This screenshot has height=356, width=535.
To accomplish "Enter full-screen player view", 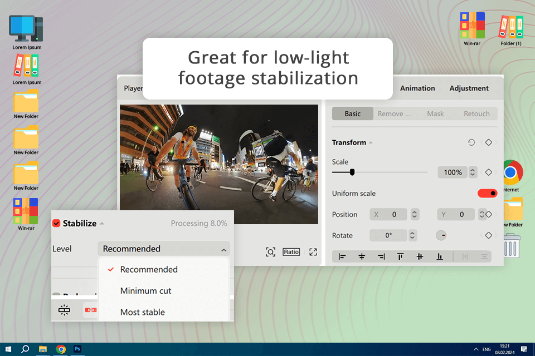I will point(313,252).
